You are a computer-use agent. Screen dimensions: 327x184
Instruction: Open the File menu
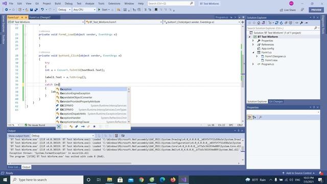(x=11, y=4)
